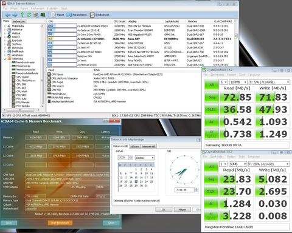Screen dimensions: 292x233
Task: Click the year 2020 spinner arrows
Action: [131, 158]
